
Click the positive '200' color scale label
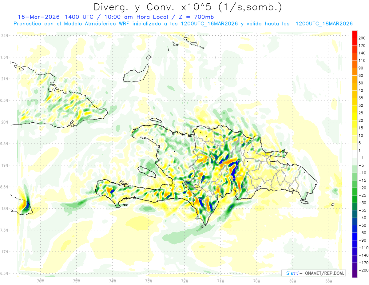tap(362, 38)
